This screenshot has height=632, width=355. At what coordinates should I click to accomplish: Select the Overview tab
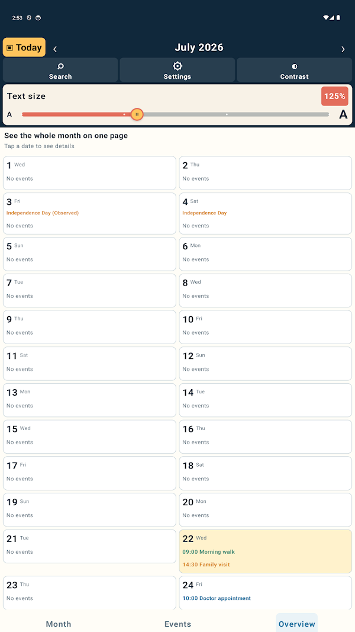click(x=296, y=624)
